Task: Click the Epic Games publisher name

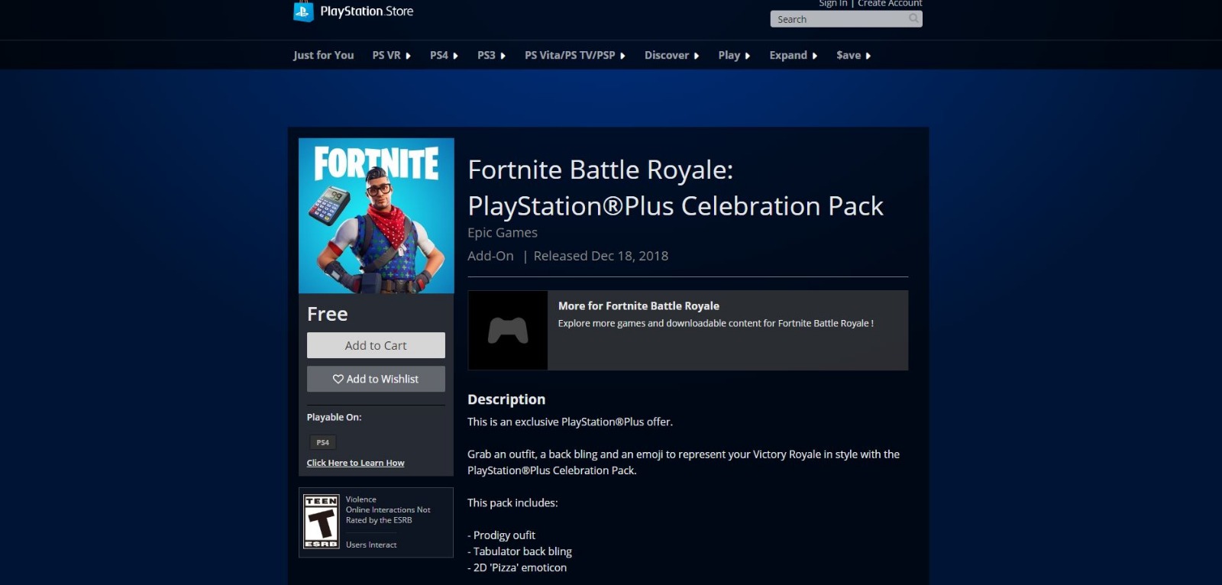Action: tap(503, 232)
